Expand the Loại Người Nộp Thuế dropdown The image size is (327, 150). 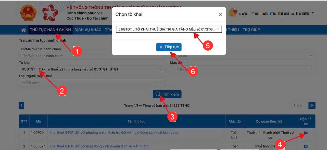tap(92, 82)
